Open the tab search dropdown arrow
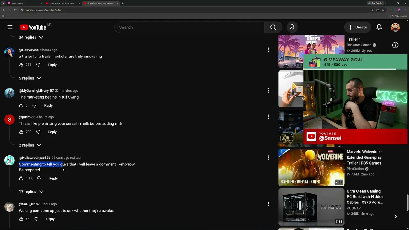Image resolution: width=409 pixels, height=230 pixels. [x=3, y=3]
